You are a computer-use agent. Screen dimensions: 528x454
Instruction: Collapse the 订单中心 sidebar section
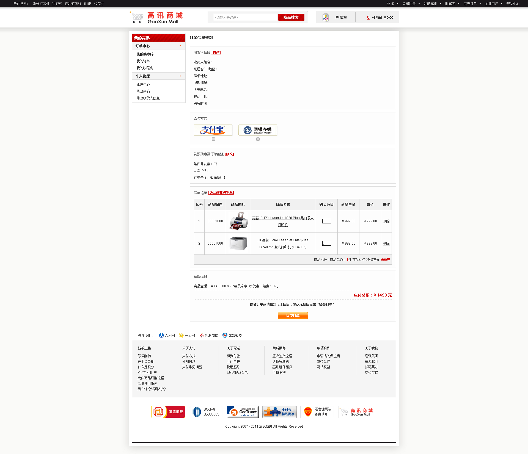pyautogui.click(x=180, y=46)
